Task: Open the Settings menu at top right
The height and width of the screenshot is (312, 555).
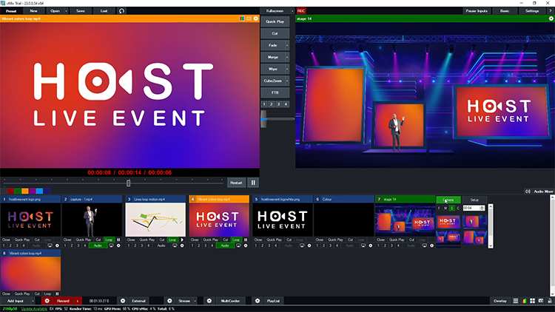Action: coord(532,11)
